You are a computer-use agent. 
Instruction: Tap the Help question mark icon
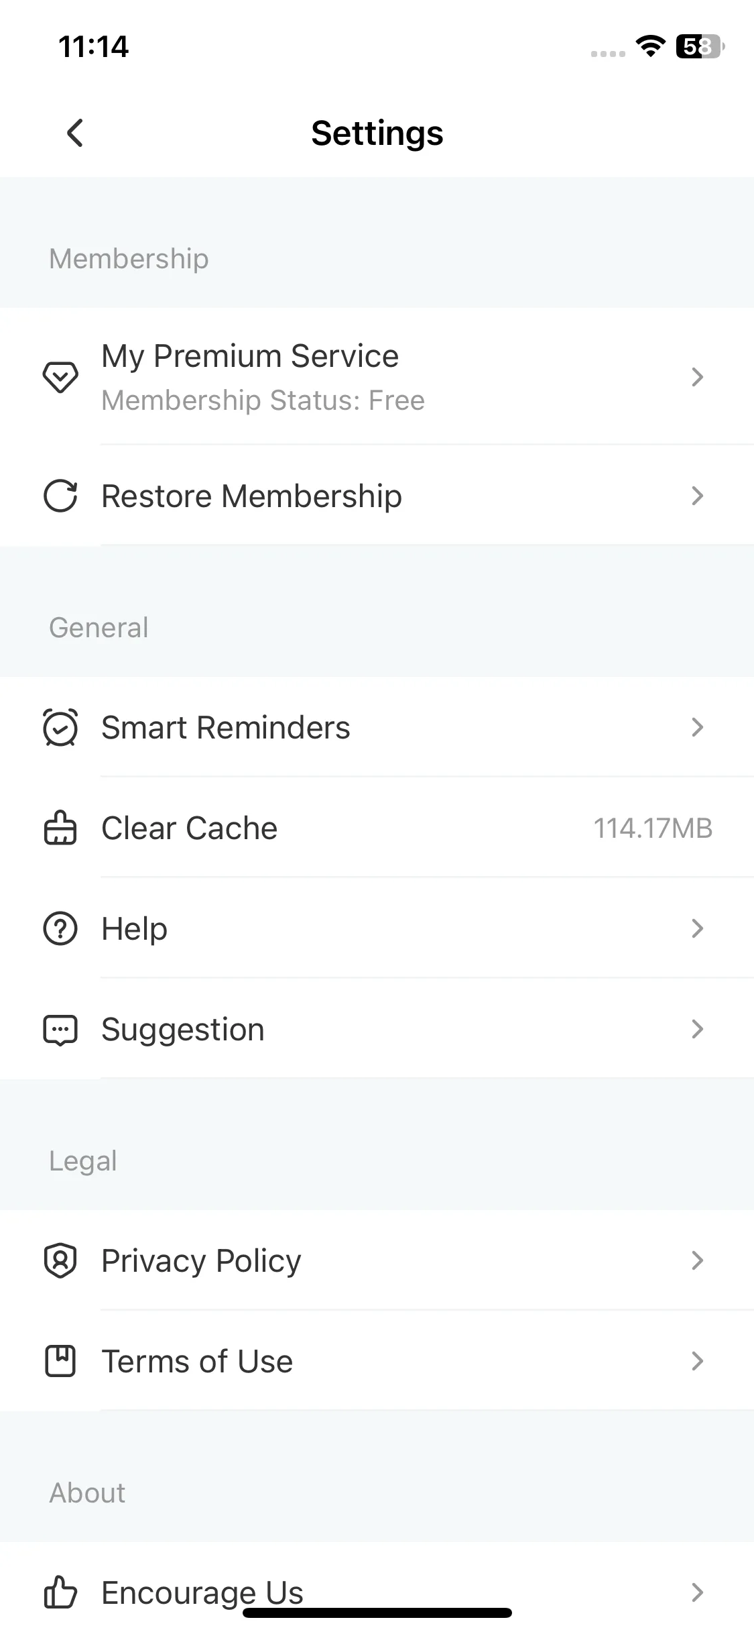pos(60,929)
